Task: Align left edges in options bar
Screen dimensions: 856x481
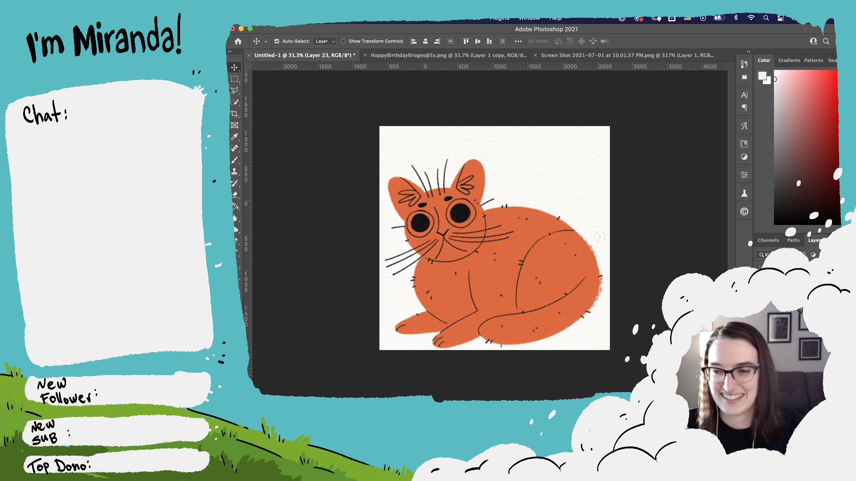Action: 414,41
